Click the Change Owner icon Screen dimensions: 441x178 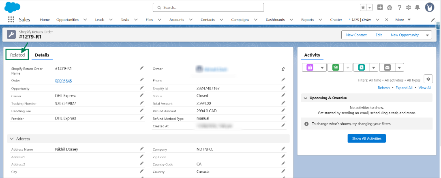[283, 69]
